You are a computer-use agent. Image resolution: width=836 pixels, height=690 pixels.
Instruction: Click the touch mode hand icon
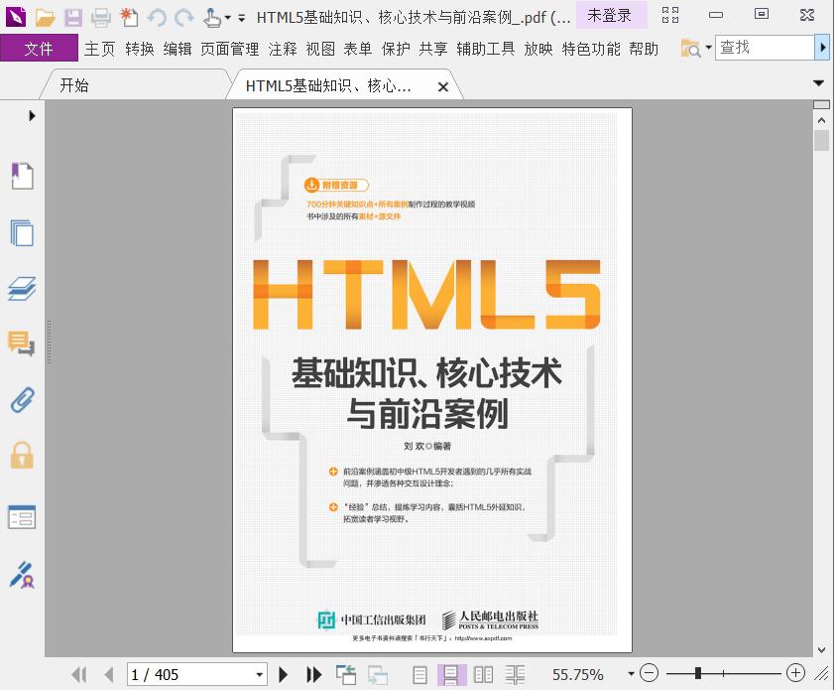(212, 18)
